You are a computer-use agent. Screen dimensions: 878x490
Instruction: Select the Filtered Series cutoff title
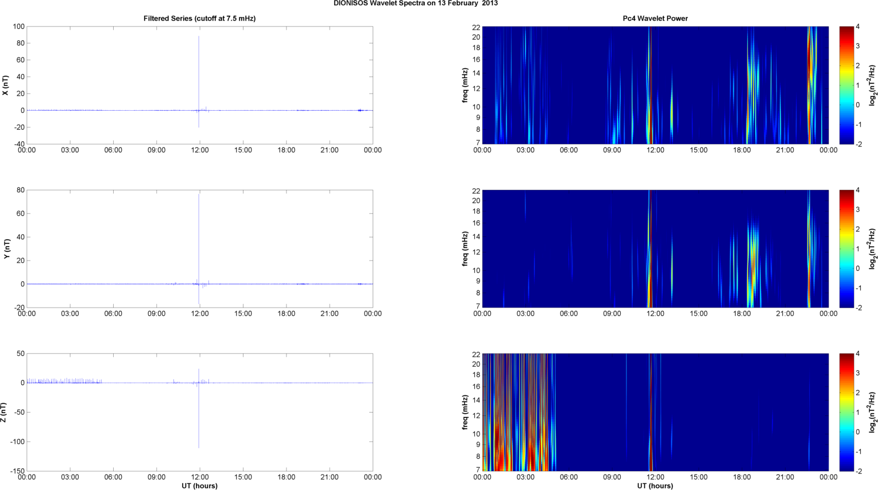[x=199, y=18]
